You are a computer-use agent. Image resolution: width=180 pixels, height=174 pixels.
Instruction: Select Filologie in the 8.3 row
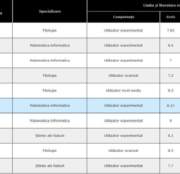50,91
